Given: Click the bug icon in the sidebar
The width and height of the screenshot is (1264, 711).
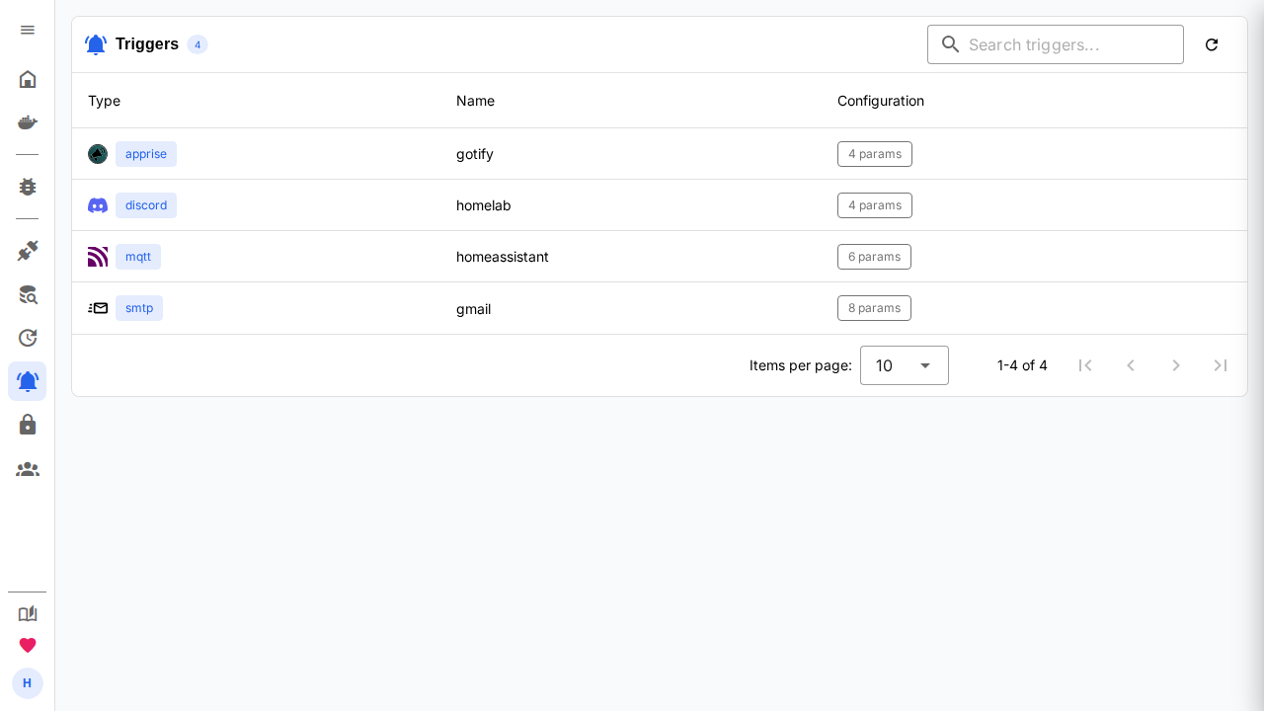Looking at the screenshot, I should tap(28, 187).
